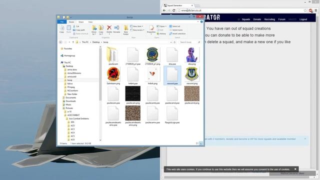
Task: Click the Cut command in the ribbon
Action: pos(76,26)
